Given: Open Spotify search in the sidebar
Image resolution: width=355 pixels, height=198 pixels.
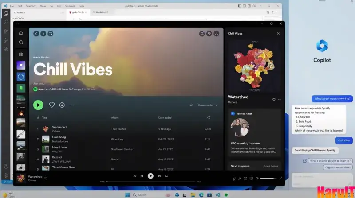Looking at the screenshot, I should (21, 42).
